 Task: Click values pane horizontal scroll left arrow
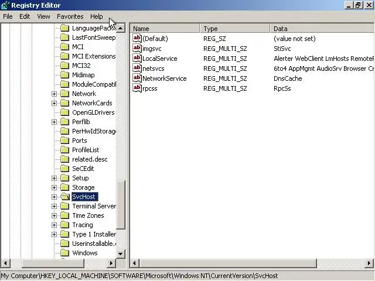pos(134,263)
